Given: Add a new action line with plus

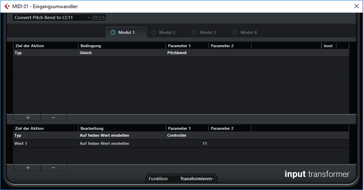Looking at the screenshot, I should tap(28, 168).
